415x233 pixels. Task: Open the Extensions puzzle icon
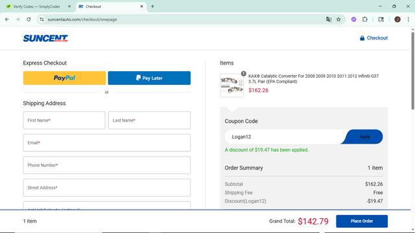coord(364,19)
